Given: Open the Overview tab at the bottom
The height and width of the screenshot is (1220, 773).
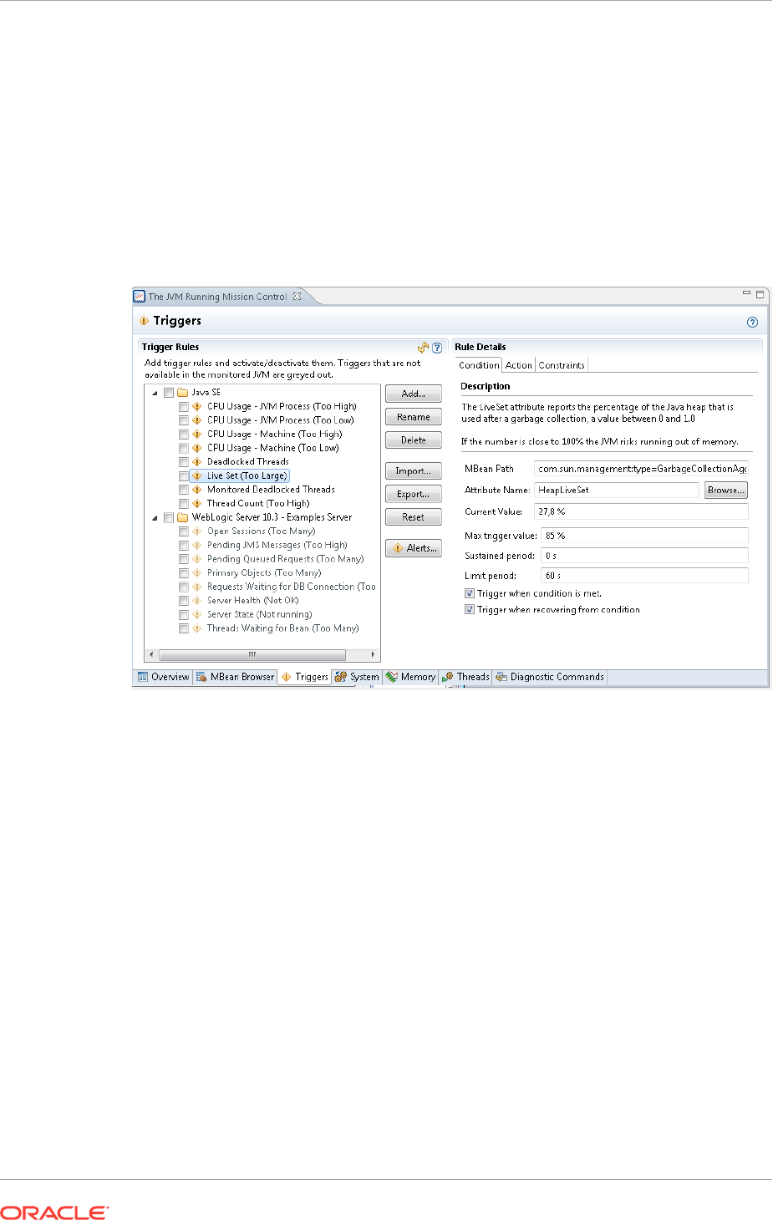Looking at the screenshot, I should [x=164, y=677].
